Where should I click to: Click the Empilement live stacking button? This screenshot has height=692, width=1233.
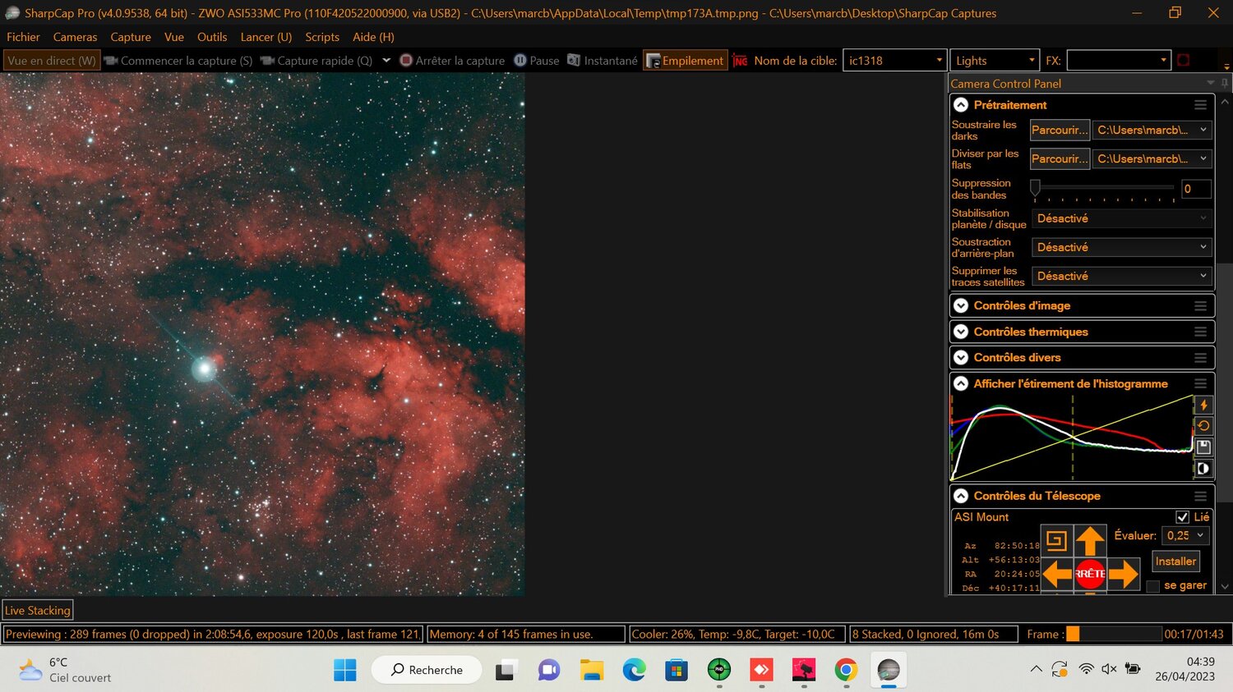[685, 61]
